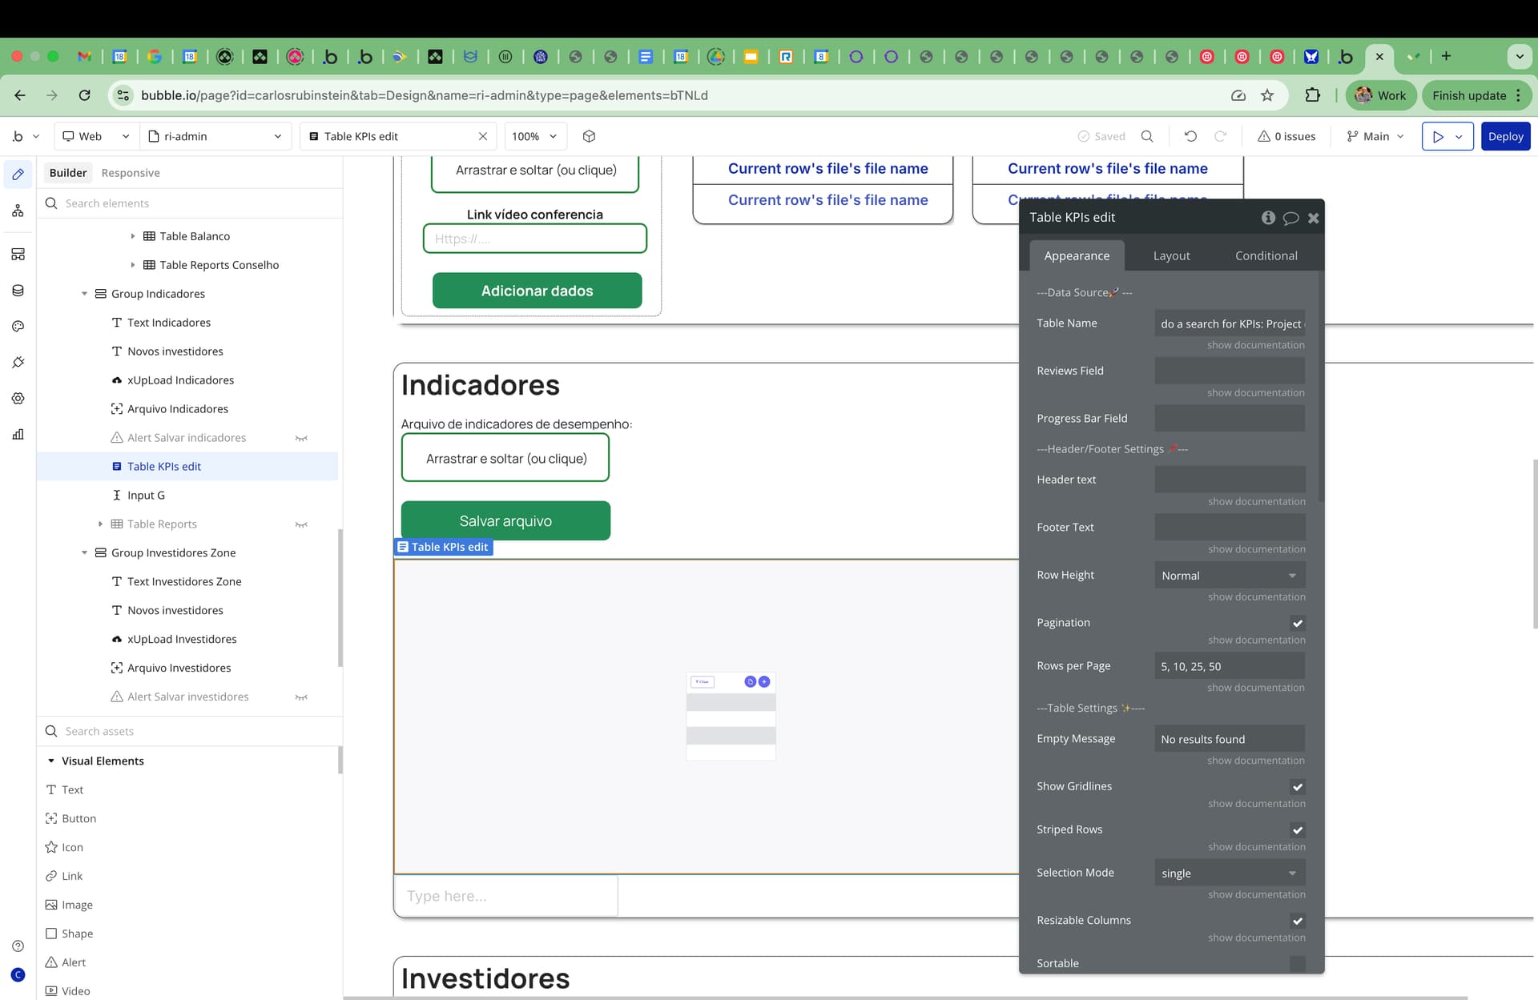Open the Styles palette icon
This screenshot has width=1538, height=1000.
coord(18,327)
